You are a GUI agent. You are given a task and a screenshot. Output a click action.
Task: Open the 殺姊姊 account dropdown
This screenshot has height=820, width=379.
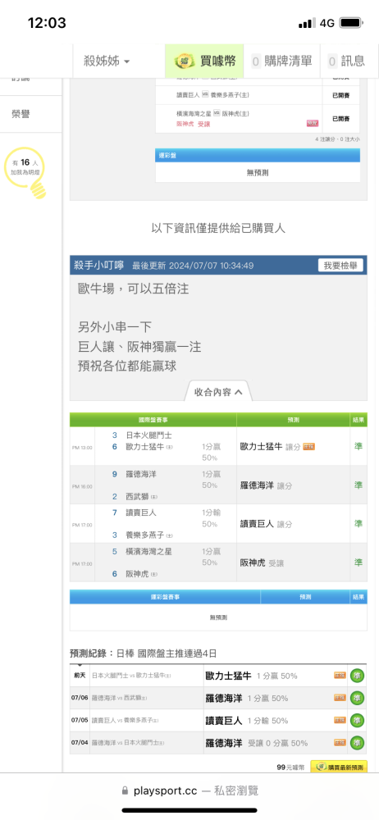[107, 61]
